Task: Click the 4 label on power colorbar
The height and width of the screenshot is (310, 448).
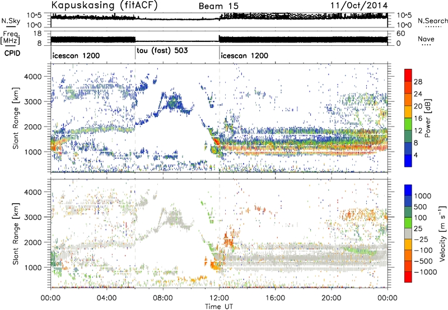Action: 416,156
